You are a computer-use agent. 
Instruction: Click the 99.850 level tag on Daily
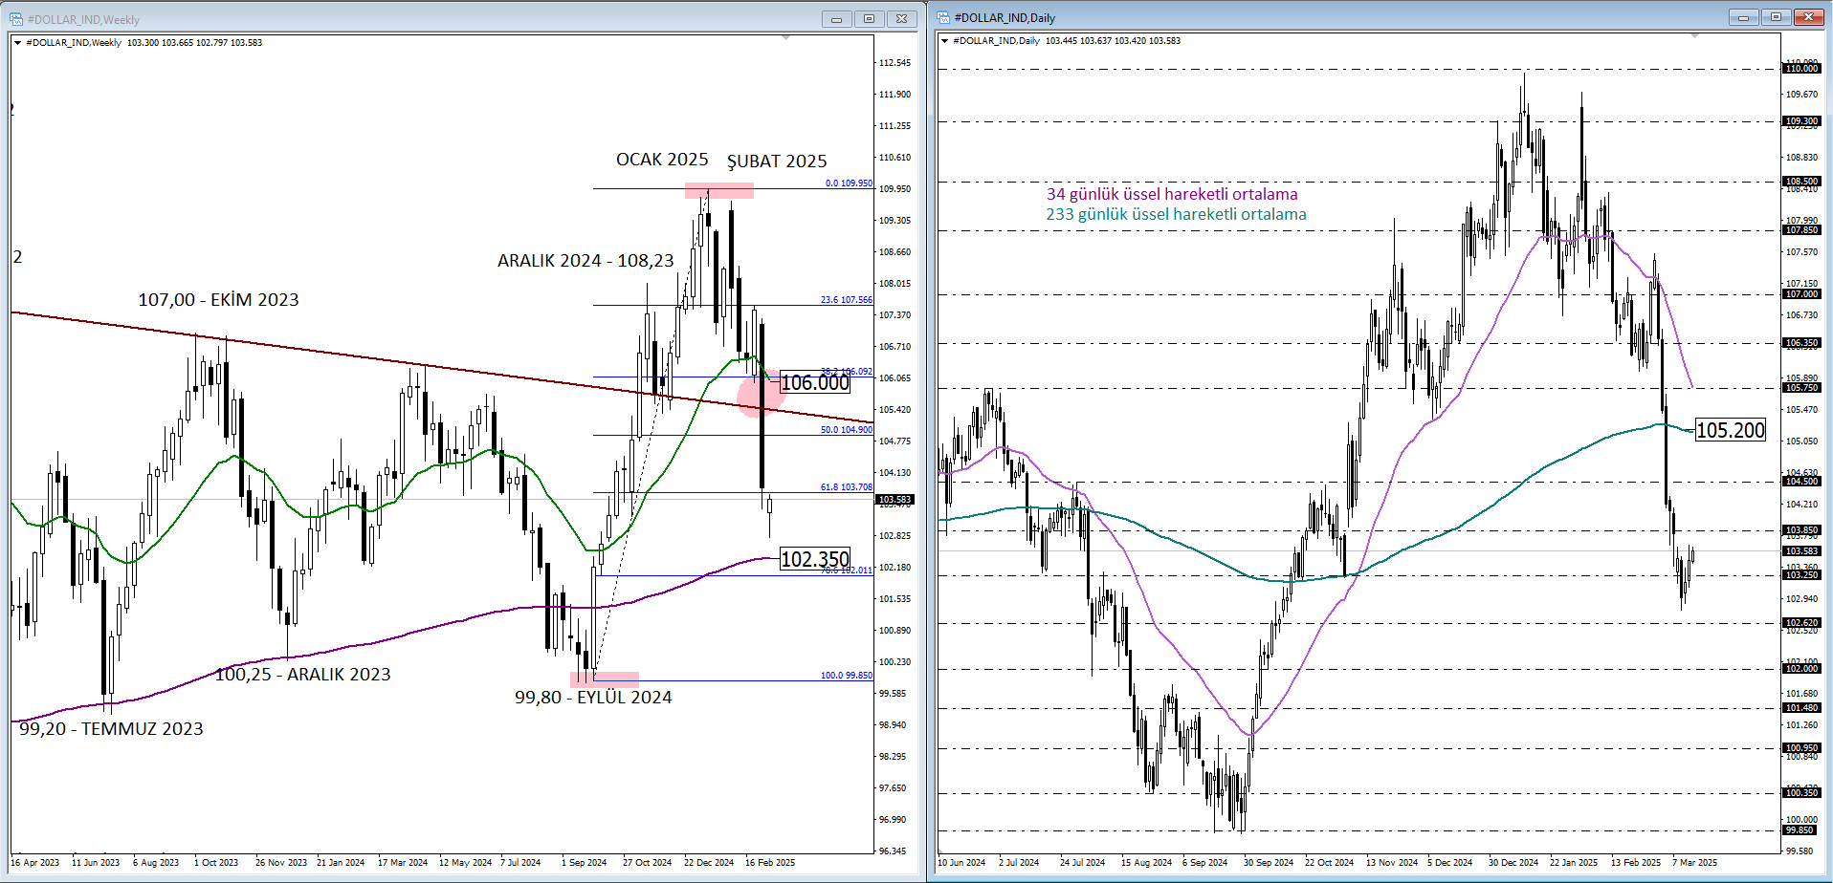[x=1801, y=830]
